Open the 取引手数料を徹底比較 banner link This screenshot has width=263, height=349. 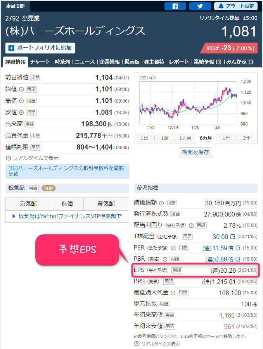67,171
